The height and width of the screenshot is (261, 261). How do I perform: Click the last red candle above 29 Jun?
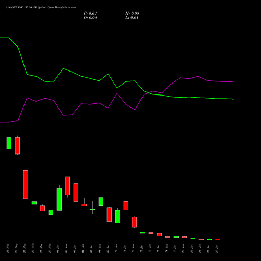coord(218,240)
